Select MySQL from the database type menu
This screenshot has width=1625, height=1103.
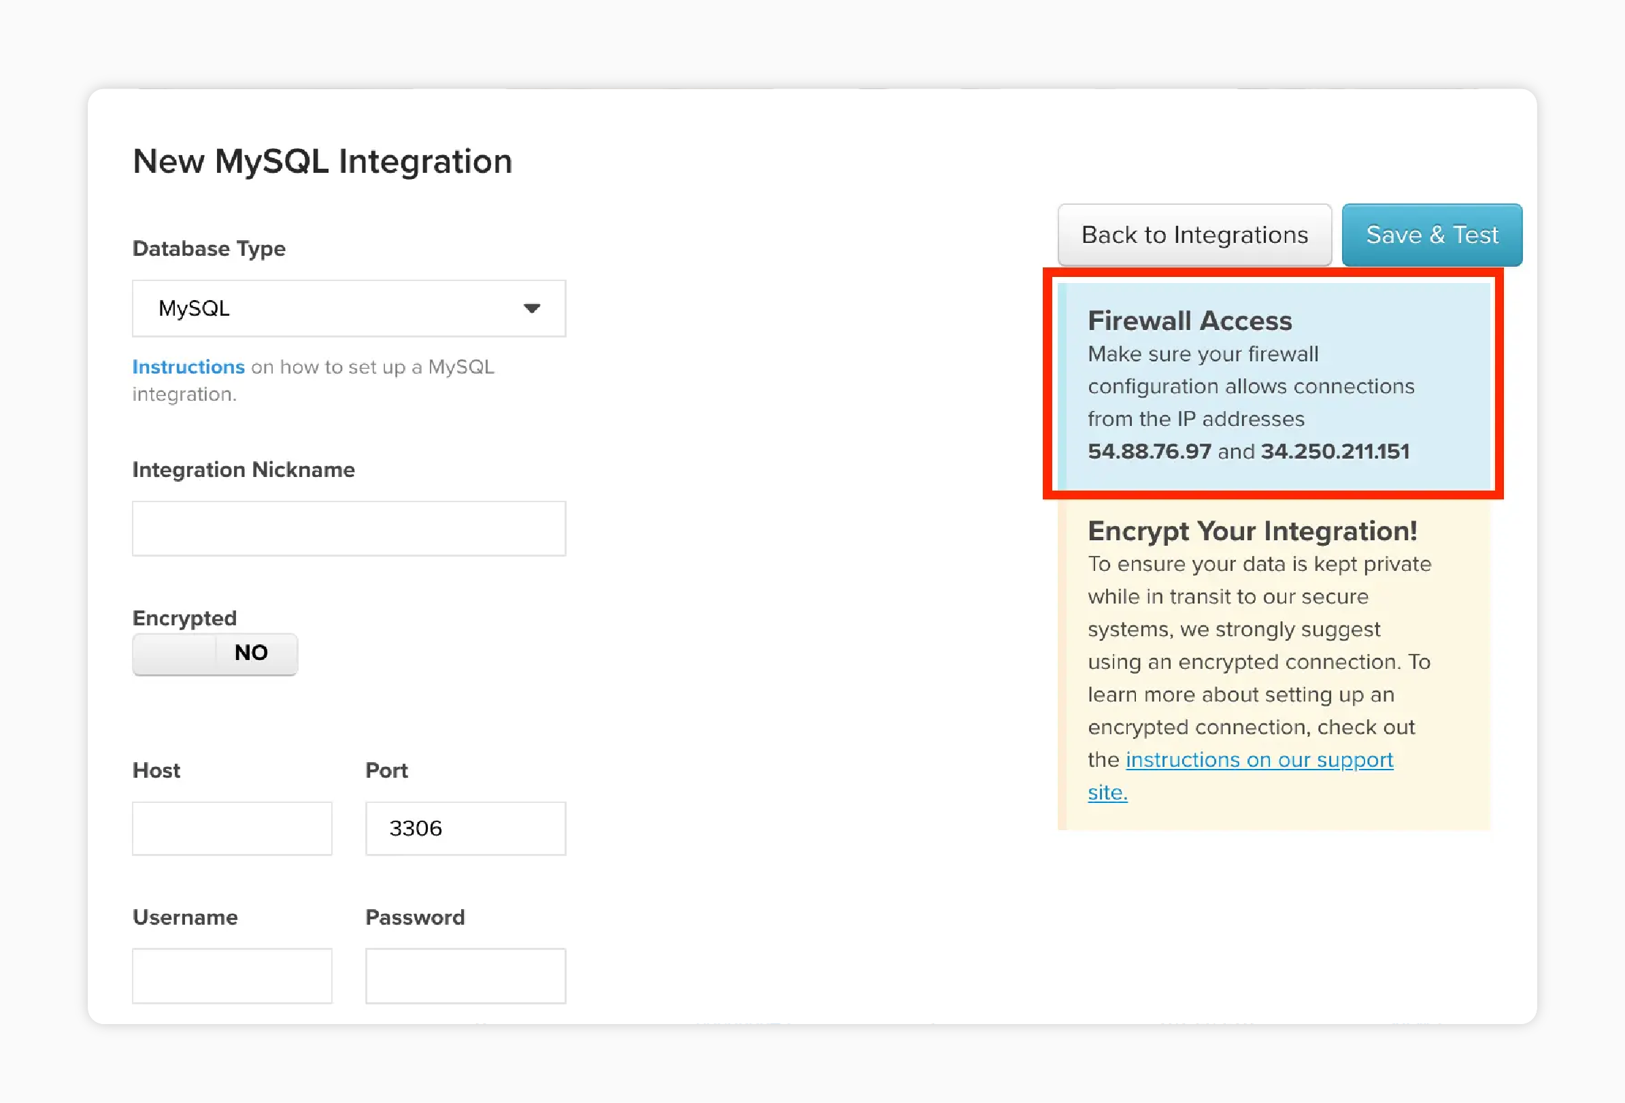tap(348, 308)
